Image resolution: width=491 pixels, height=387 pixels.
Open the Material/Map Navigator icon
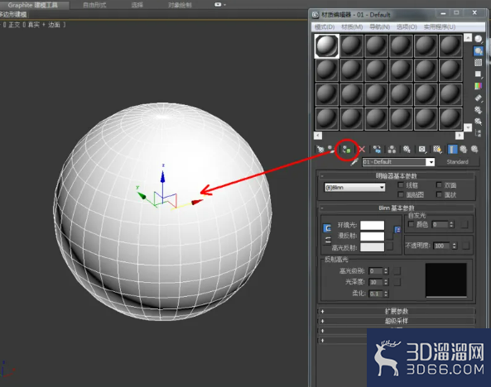(478, 133)
